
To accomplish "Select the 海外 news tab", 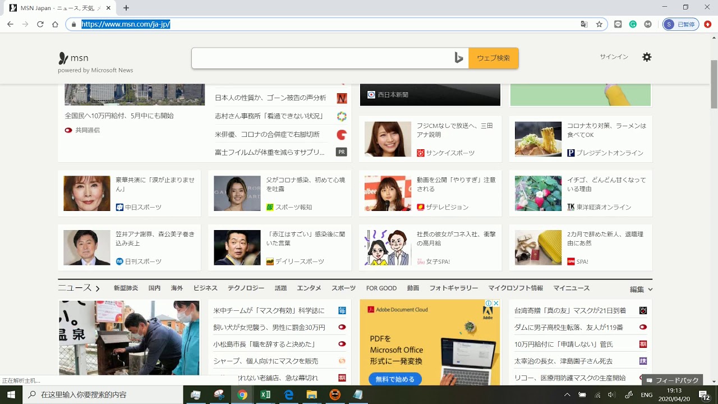I will tap(177, 288).
